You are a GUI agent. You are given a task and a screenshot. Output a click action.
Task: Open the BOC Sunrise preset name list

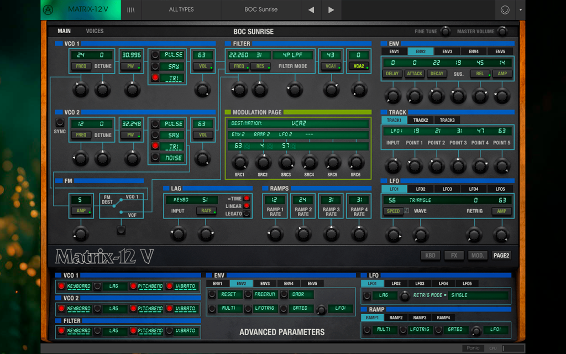[261, 9]
